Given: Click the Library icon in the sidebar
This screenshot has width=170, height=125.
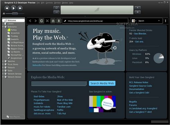Looking at the screenshot, I should [x=6, y=24].
